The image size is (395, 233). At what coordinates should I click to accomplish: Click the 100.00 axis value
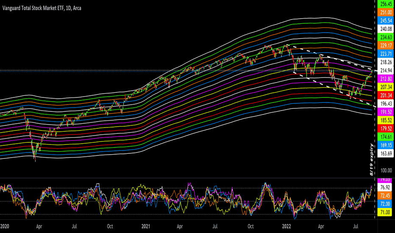coord(386,171)
